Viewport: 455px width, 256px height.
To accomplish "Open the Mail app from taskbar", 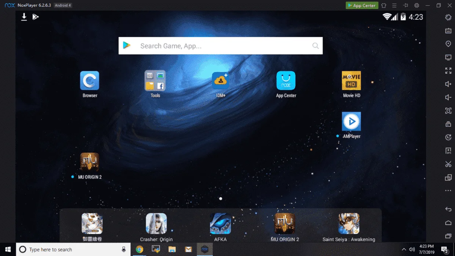I will point(188,249).
